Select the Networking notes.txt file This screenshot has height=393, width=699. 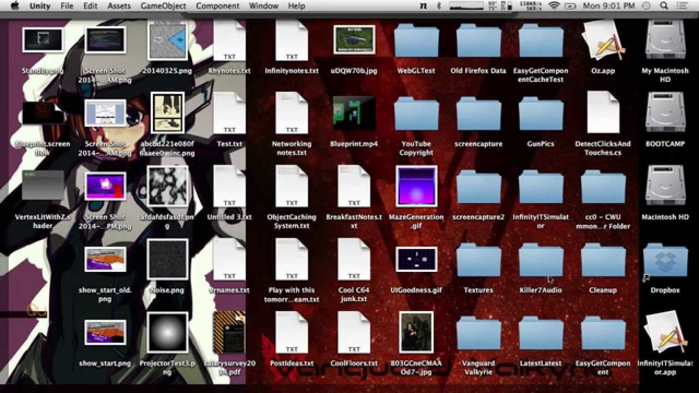point(292,114)
